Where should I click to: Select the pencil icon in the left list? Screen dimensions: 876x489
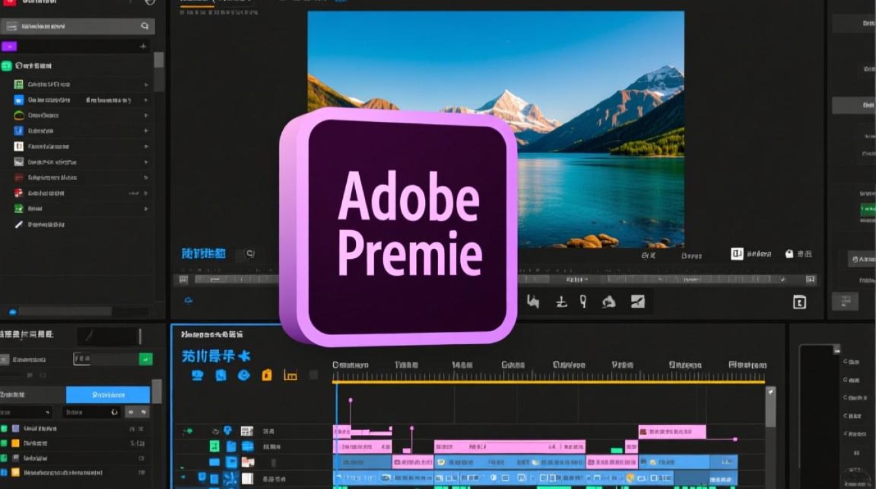[18, 224]
